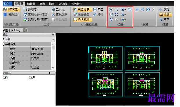Click the 复制为BMP格式 icon

point(25,20)
